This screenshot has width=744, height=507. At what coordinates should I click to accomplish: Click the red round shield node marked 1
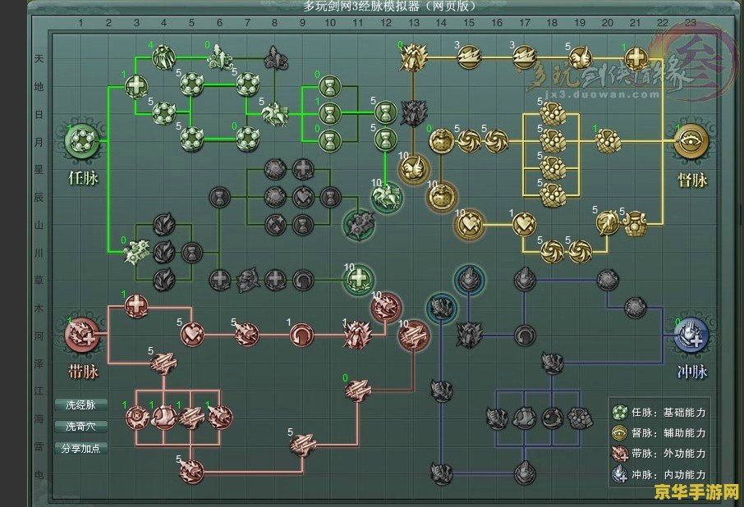(x=137, y=418)
